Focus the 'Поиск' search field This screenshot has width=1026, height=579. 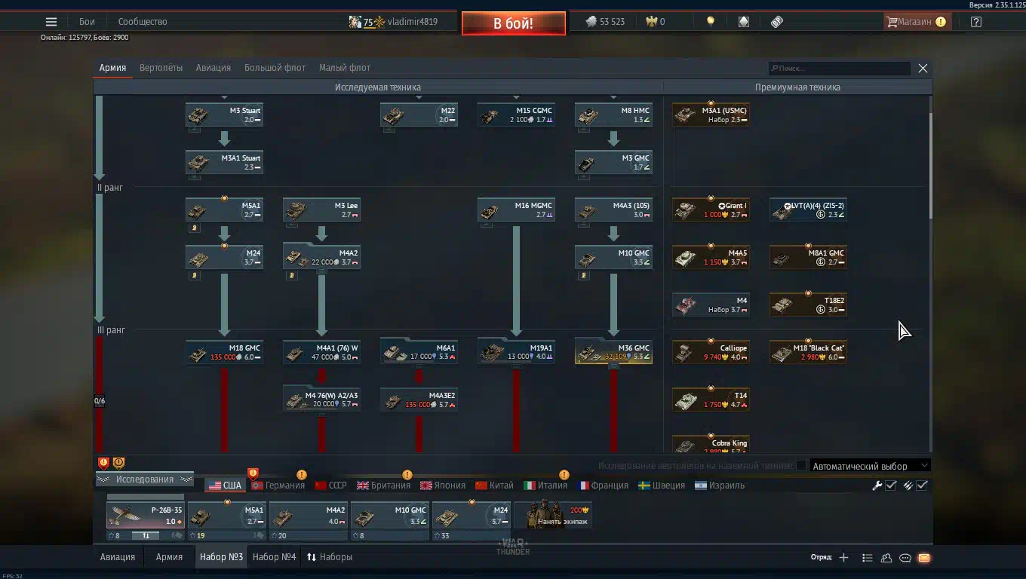[x=839, y=68]
